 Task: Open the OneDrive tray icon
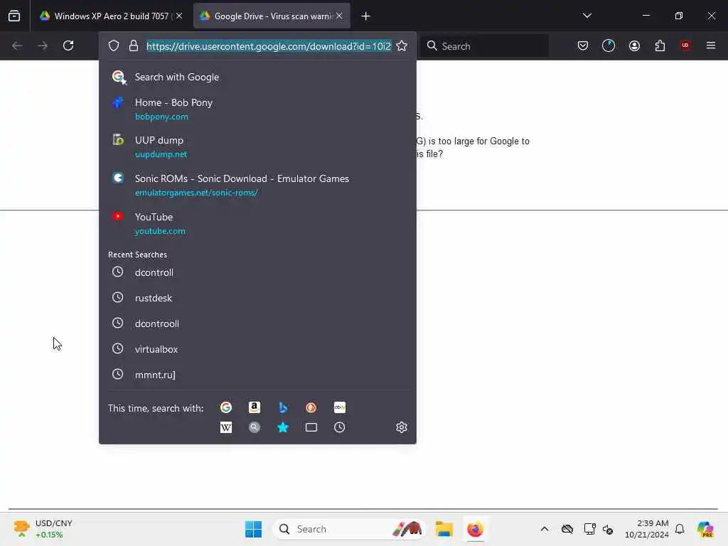point(567,529)
